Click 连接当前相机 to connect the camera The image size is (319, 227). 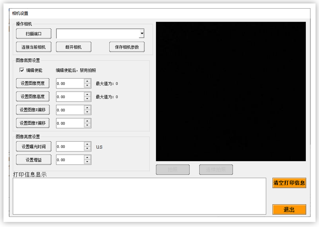pos(33,47)
